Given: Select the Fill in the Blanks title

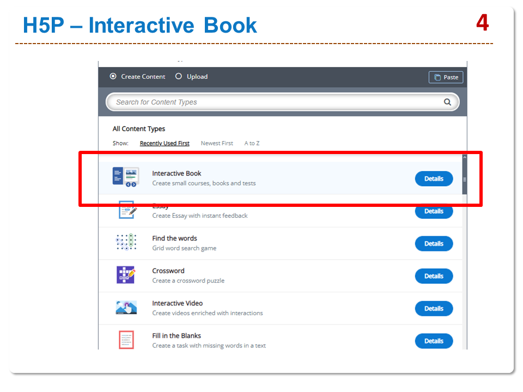Looking at the screenshot, I should click(x=177, y=336).
